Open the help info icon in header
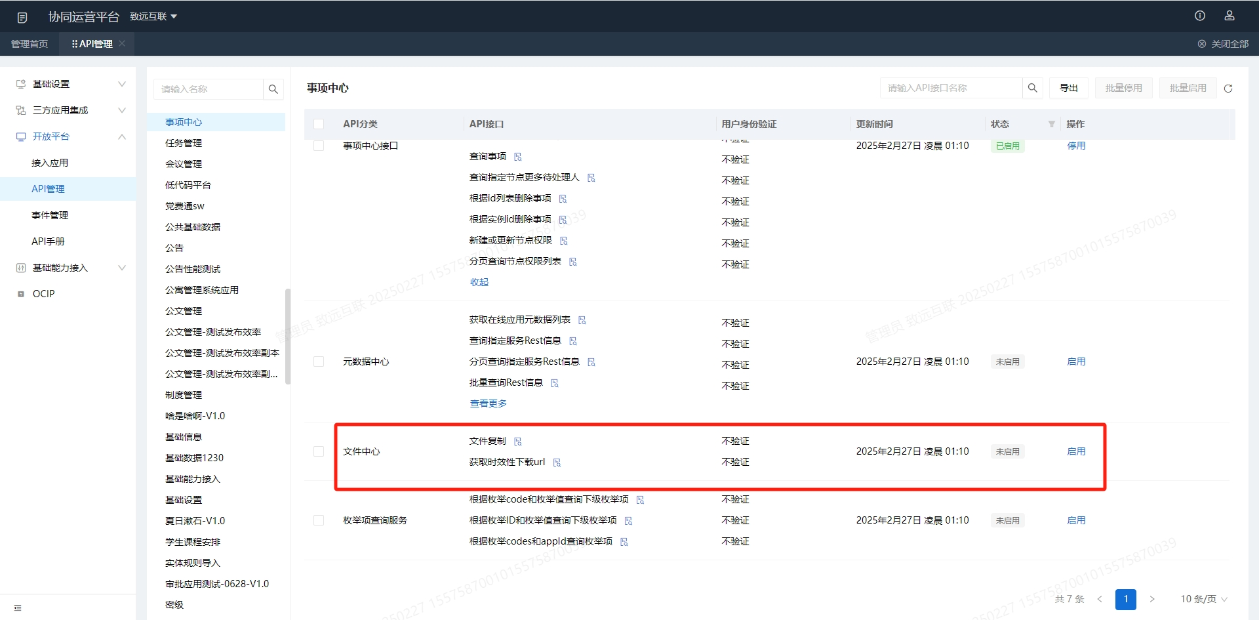This screenshot has height=620, width=1259. tap(1200, 16)
